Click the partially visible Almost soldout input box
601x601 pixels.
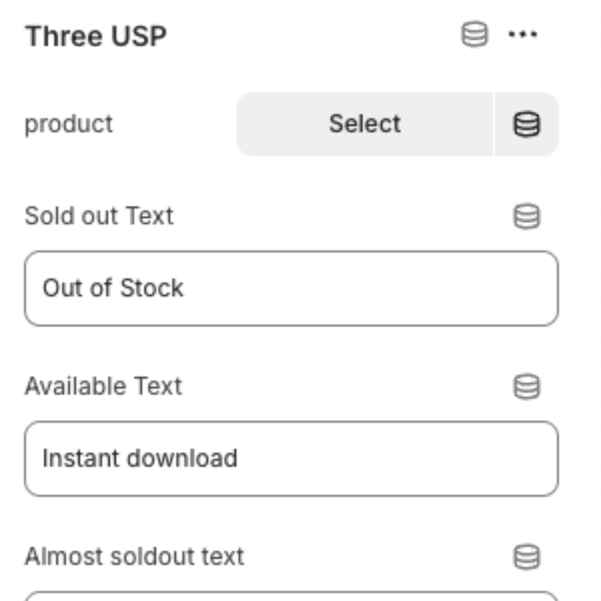tap(291, 596)
